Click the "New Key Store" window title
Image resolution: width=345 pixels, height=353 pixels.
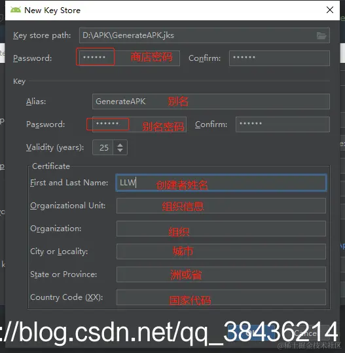pos(52,10)
